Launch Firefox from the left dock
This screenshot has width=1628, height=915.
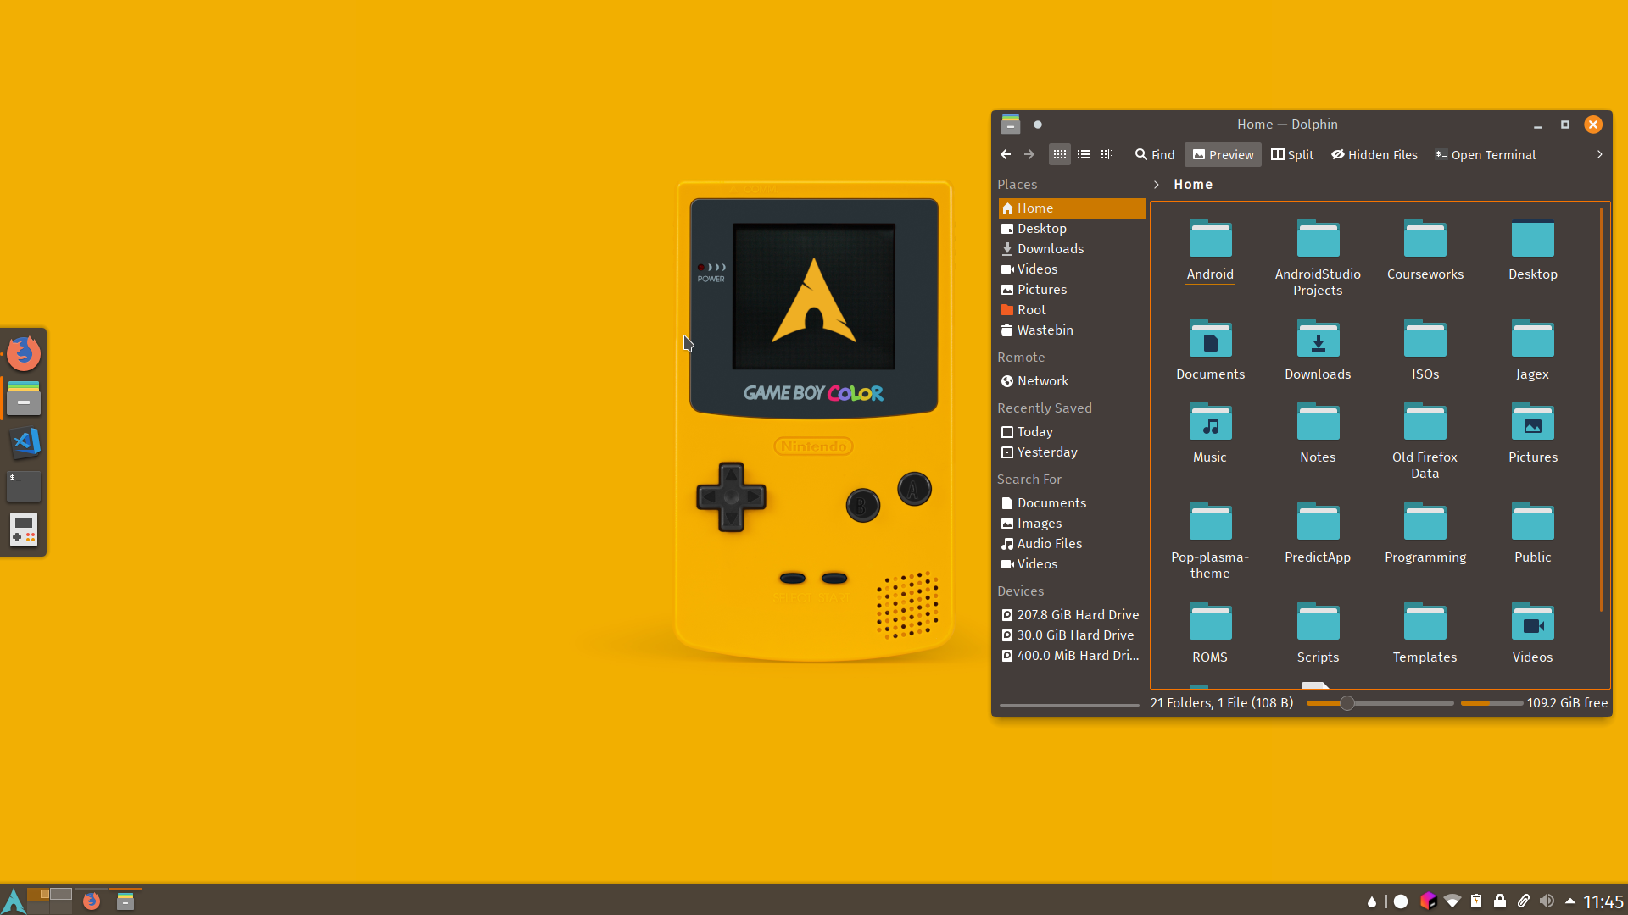click(24, 353)
